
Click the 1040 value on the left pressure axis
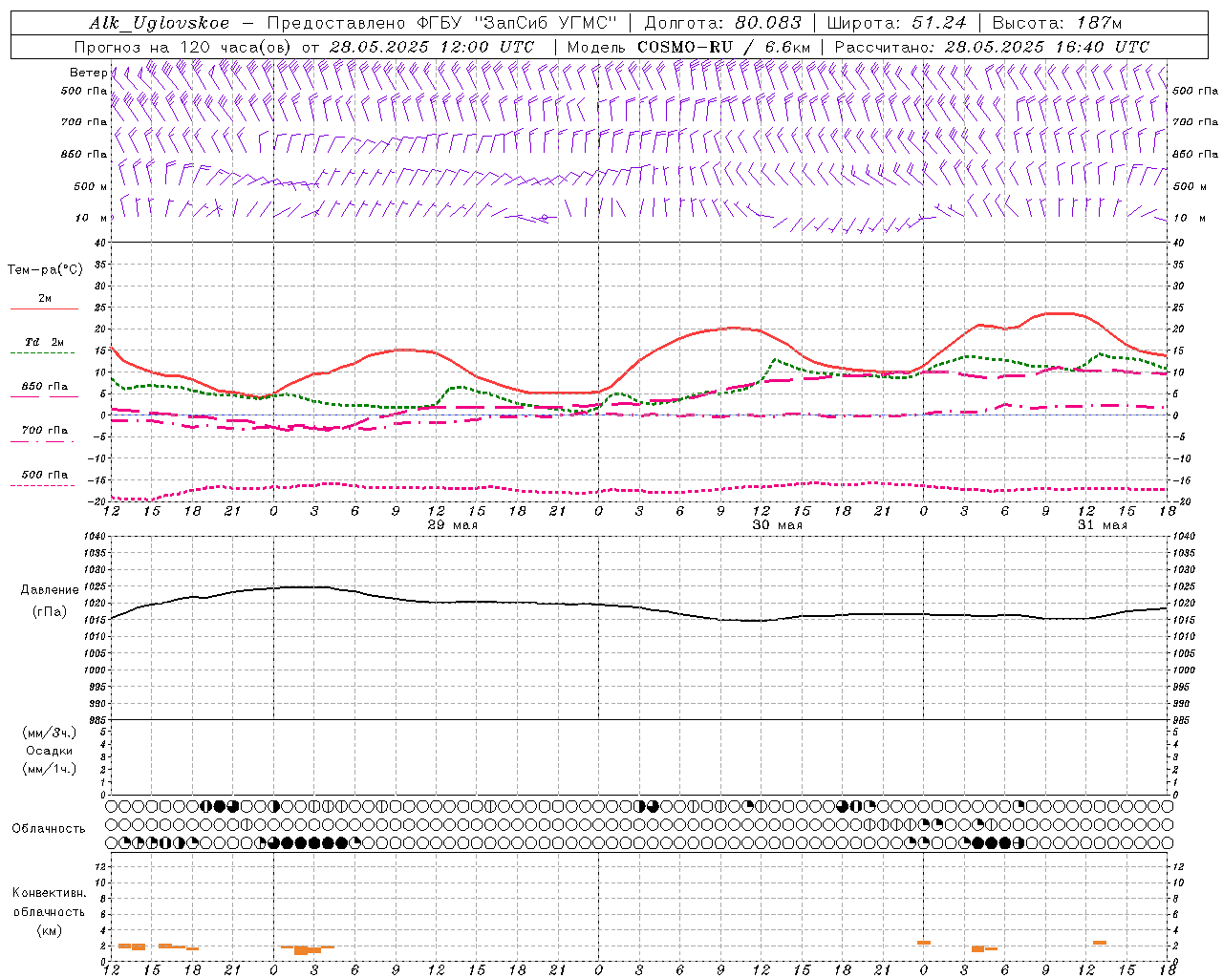coord(95,536)
